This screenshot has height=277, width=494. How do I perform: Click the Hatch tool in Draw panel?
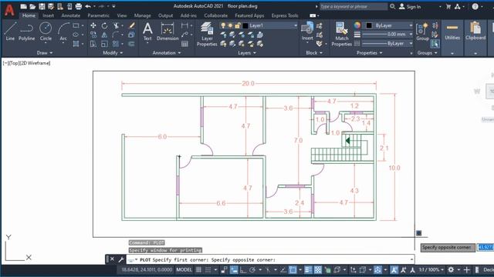[76, 44]
